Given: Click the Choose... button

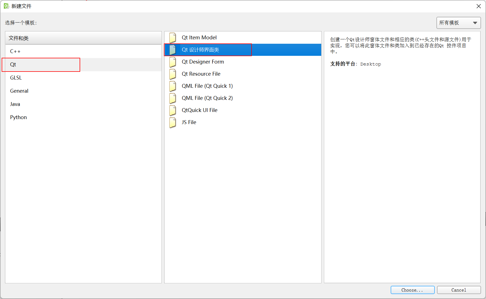Looking at the screenshot, I should coord(412,290).
